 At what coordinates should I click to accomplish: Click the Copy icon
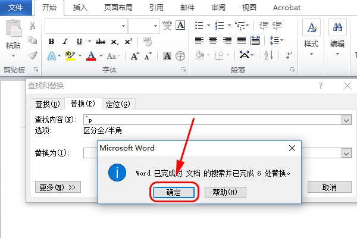[32, 40]
